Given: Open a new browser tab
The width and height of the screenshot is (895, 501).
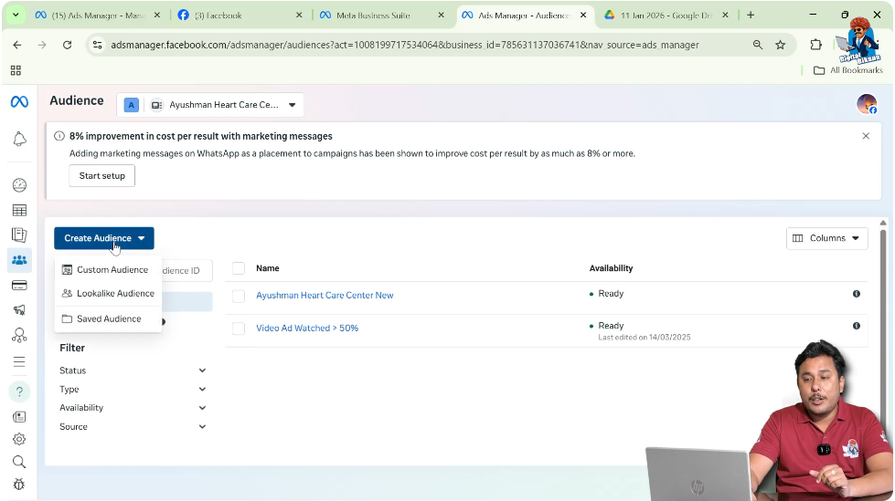Looking at the screenshot, I should [751, 16].
